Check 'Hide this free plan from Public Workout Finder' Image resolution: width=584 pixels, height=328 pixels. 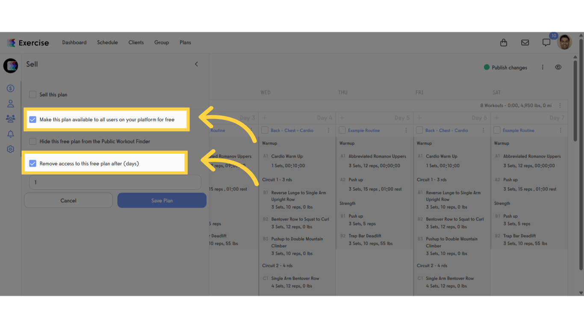coord(32,142)
